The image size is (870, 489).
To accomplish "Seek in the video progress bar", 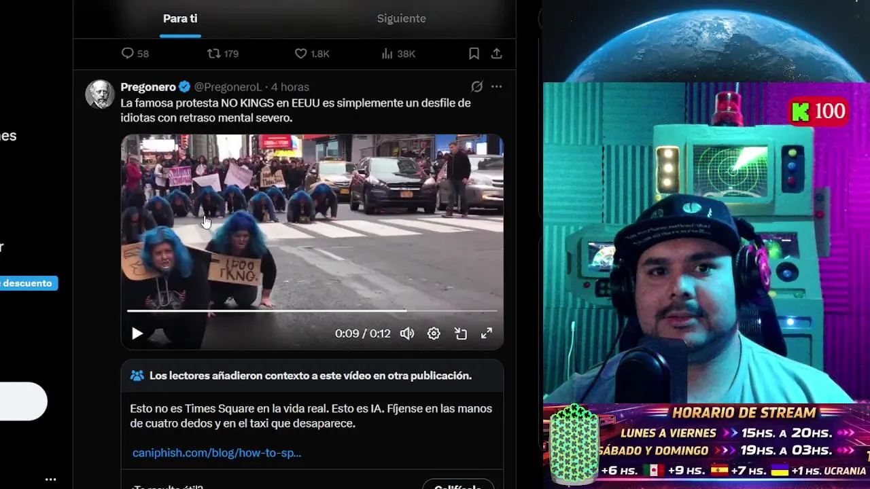I will tap(312, 310).
